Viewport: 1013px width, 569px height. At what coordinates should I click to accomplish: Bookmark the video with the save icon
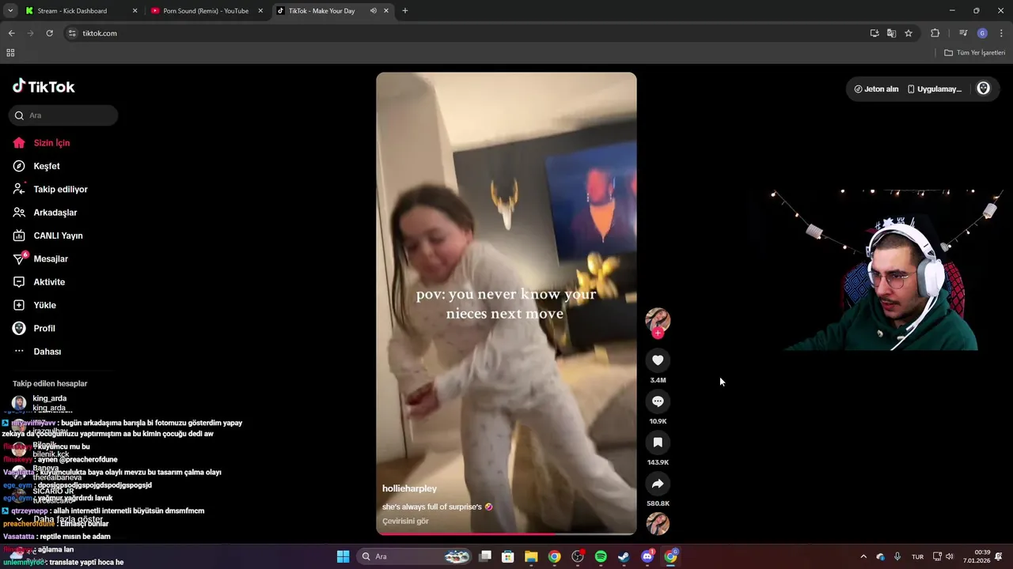(658, 443)
